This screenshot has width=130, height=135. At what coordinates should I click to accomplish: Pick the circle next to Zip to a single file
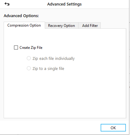pyautogui.click(x=29, y=68)
